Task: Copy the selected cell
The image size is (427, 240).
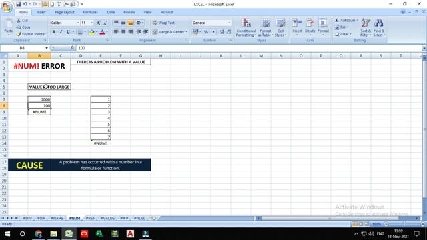Action: pyautogui.click(x=23, y=27)
